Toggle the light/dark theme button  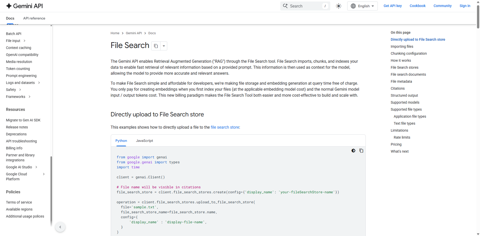(338, 6)
